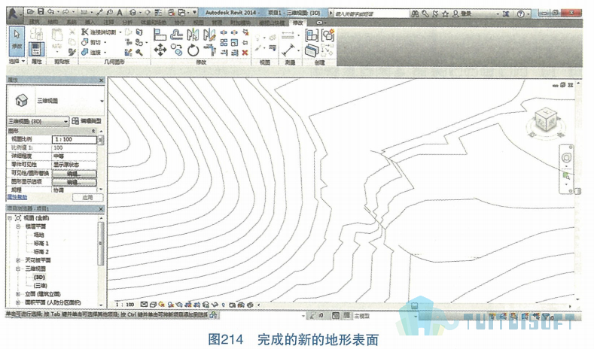This screenshot has width=594, height=349.
Task: Expand the 面积平面 tree node
Action: pyautogui.click(x=18, y=302)
